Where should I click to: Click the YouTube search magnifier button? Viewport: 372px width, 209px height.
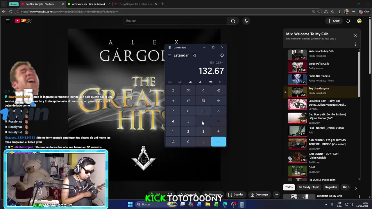(x=233, y=21)
